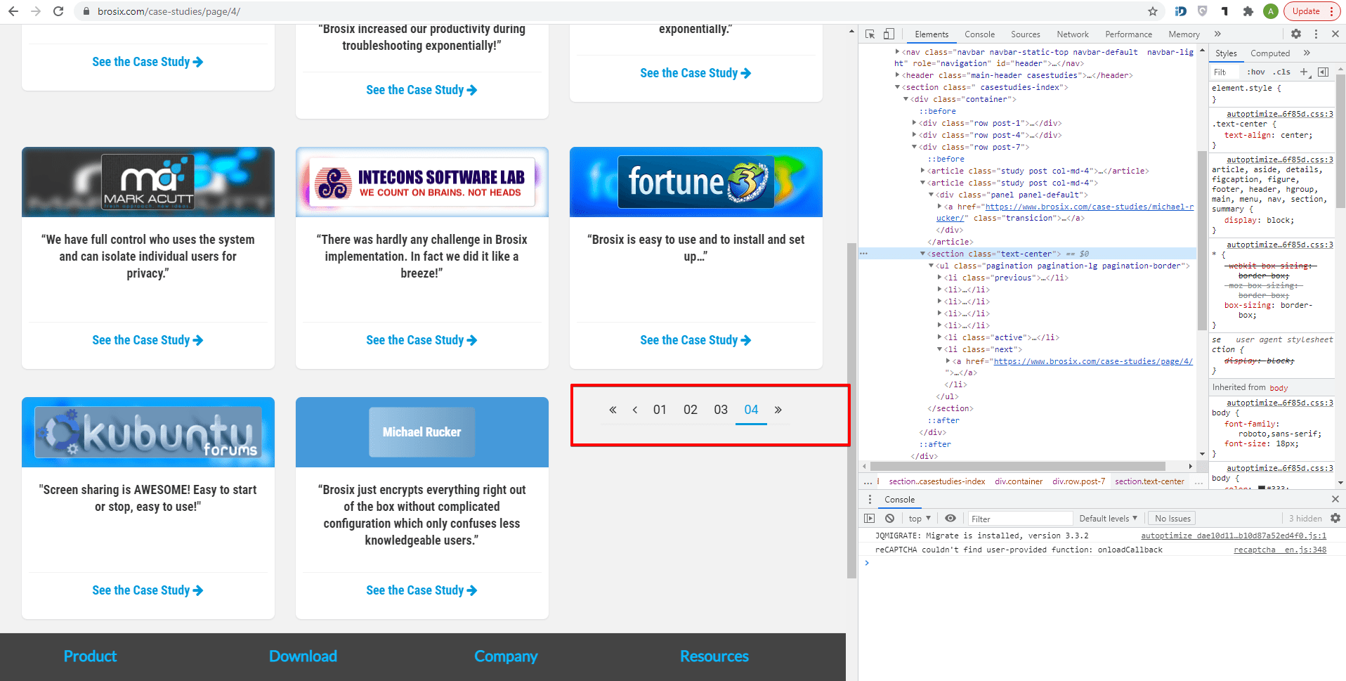Show more Styles pane tabs chevron
Screen dimensions: 1346x681
click(x=1307, y=53)
